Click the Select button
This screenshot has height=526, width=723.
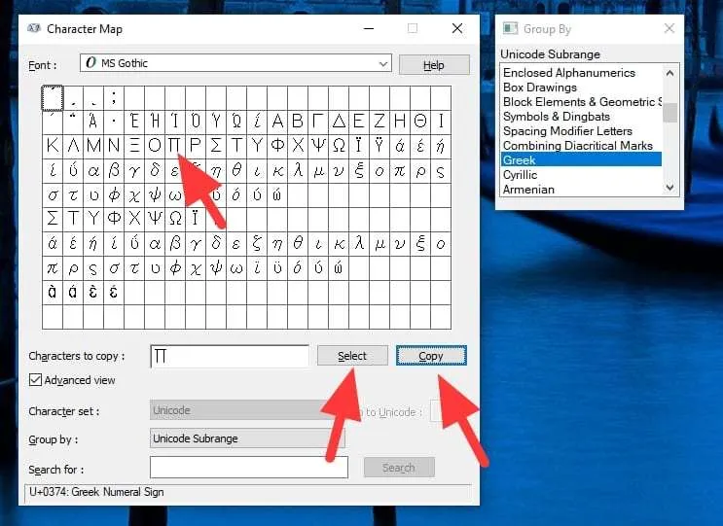coord(352,356)
